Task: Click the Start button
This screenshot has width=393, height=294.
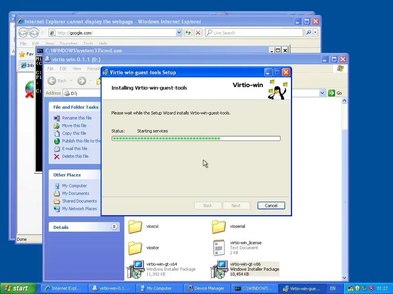Action: 18,288
